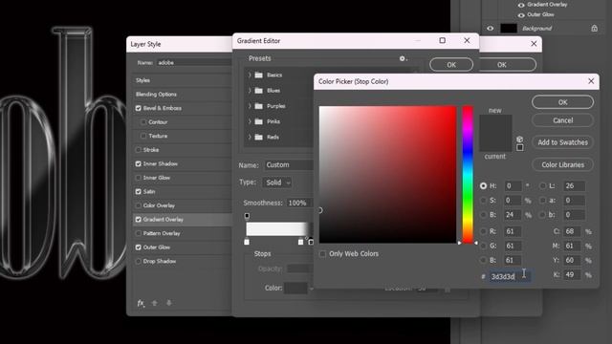Image resolution: width=612 pixels, height=344 pixels.
Task: Click the move effect down arrow
Action: click(169, 303)
